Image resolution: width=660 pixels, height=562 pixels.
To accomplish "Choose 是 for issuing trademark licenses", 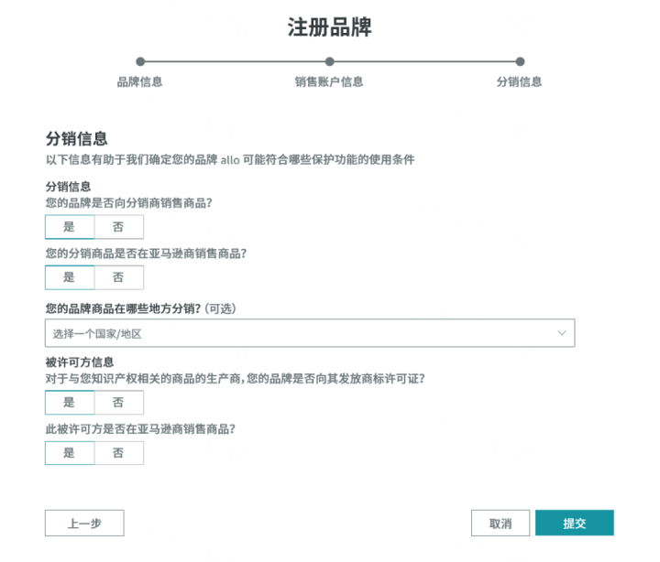I will tap(70, 402).
